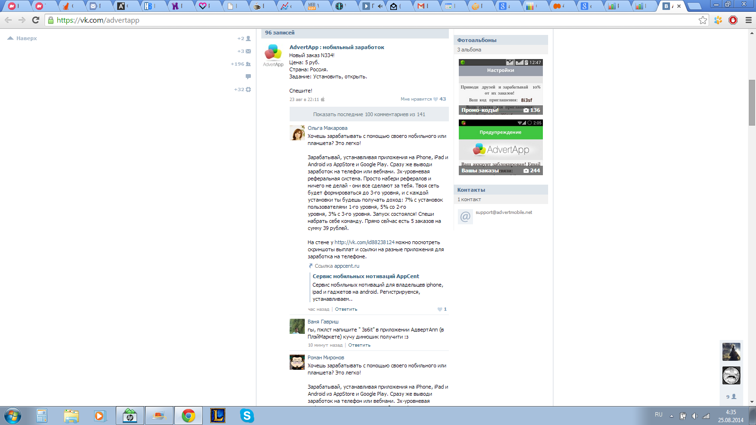Click Мне нравится on AdvertApp post
Viewport: 756px width, 425px height.
[416, 99]
